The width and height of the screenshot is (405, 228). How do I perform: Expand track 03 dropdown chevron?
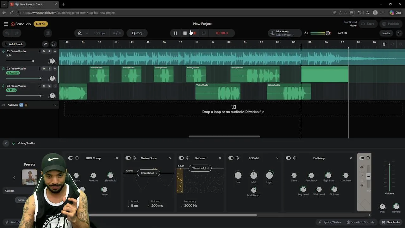[x=55, y=86]
